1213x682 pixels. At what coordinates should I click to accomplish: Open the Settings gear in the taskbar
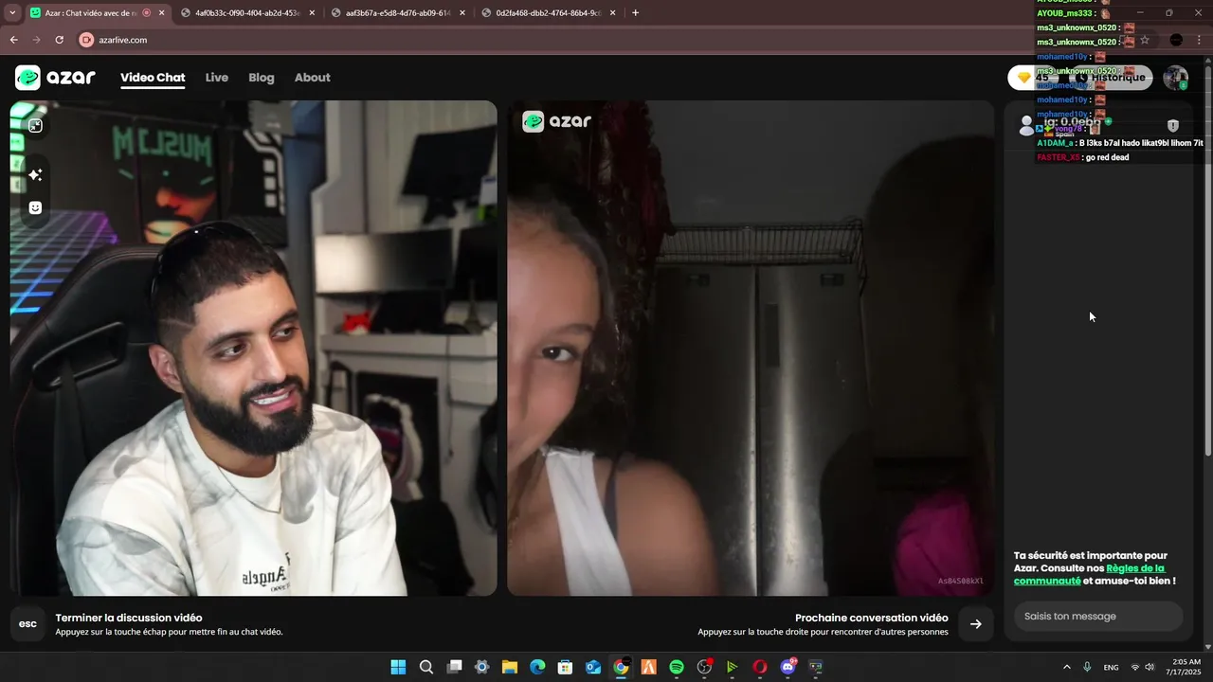point(481,667)
